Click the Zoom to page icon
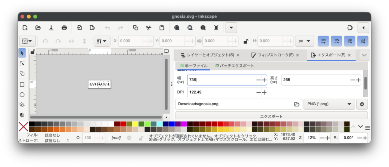The height and width of the screenshot is (167, 389). click(216, 28)
